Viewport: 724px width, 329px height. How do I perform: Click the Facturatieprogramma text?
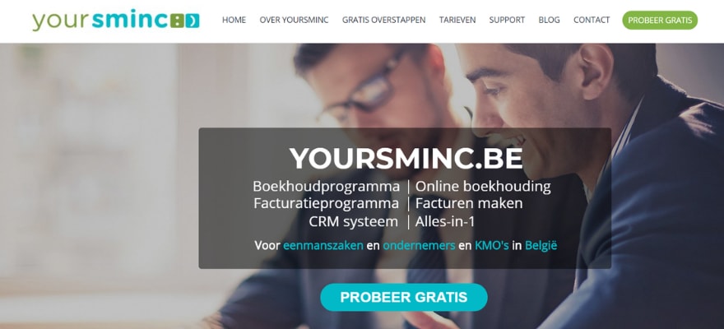pyautogui.click(x=326, y=203)
